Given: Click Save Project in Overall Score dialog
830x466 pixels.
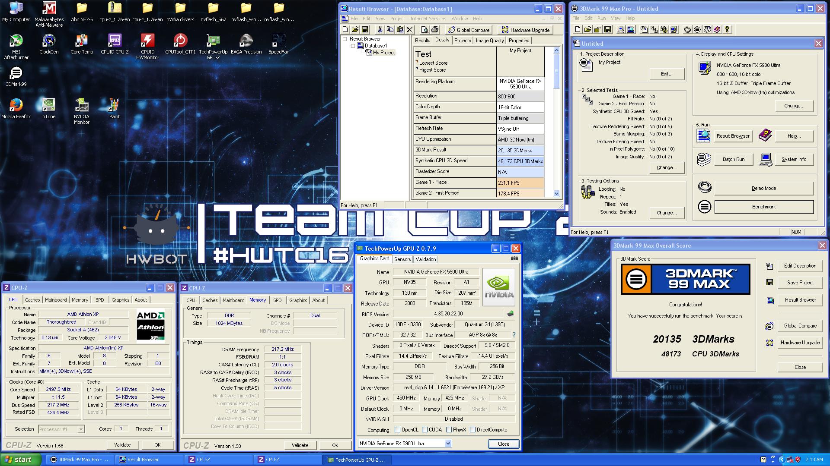Looking at the screenshot, I should pos(800,283).
